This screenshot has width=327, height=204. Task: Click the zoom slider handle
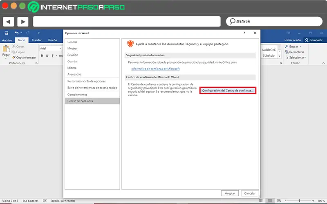299,201
